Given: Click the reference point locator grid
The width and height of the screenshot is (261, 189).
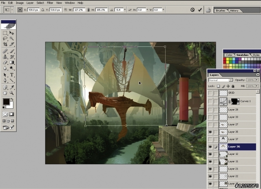Looking at the screenshot, I should (x=20, y=10).
